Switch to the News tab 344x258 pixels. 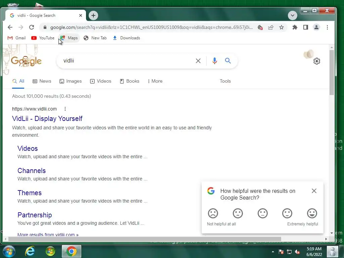pyautogui.click(x=42, y=81)
